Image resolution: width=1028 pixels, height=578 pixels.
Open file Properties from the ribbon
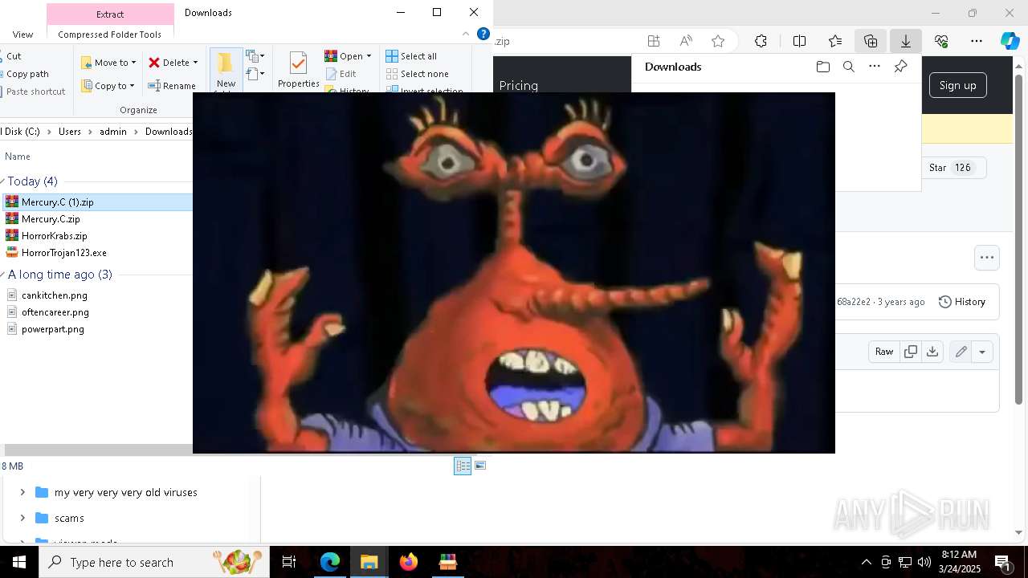(298, 70)
